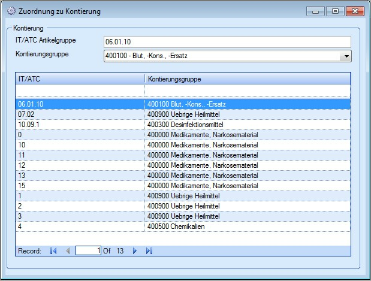371x281 pixels.
Task: Select row 4 with 400500 Chemikalien
Action: coord(180,226)
